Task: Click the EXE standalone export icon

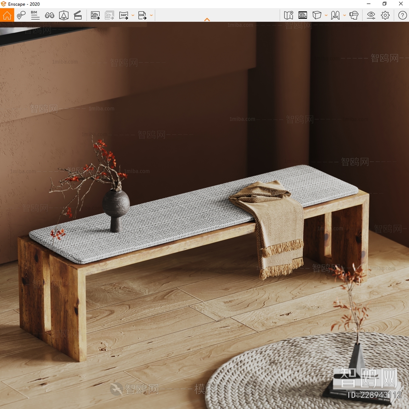Action: (142, 15)
